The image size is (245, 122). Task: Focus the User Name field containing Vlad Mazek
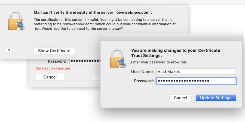[196, 71]
